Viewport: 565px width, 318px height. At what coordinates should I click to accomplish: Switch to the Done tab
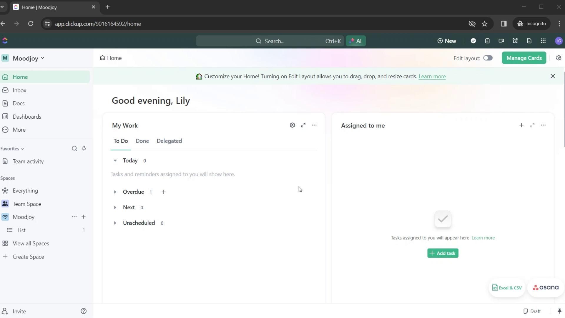(142, 141)
